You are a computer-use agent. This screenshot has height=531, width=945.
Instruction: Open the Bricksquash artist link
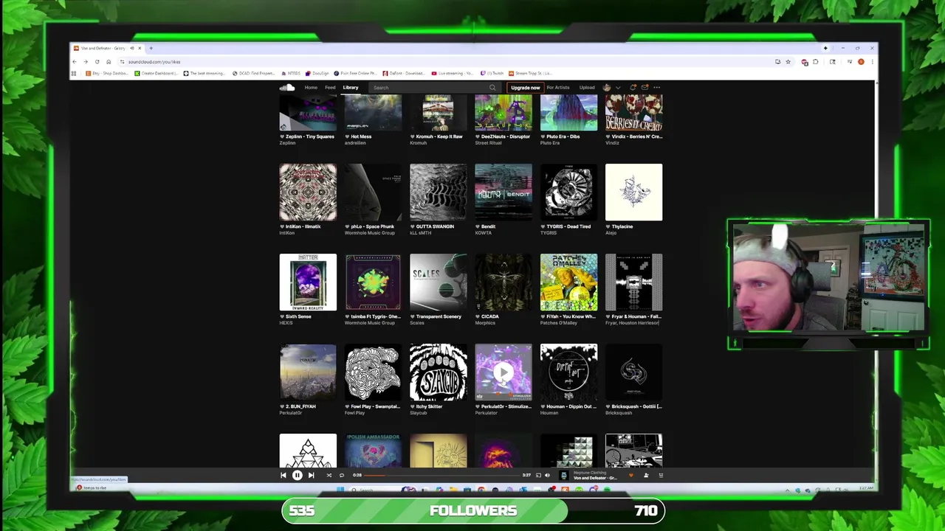pos(619,413)
